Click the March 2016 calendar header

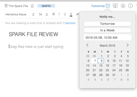(x=107, y=45)
